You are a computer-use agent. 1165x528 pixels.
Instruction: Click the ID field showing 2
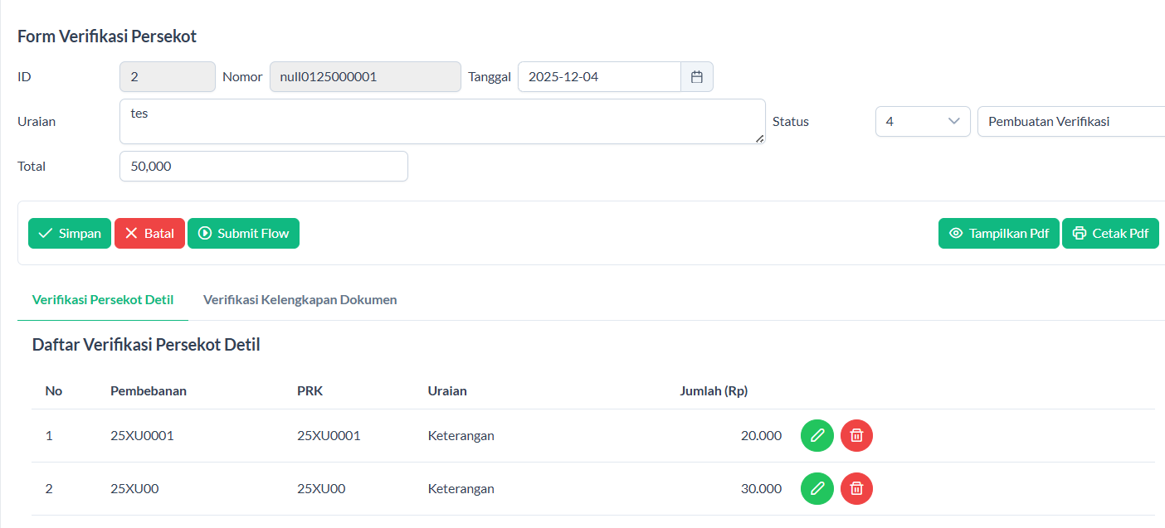coord(168,77)
